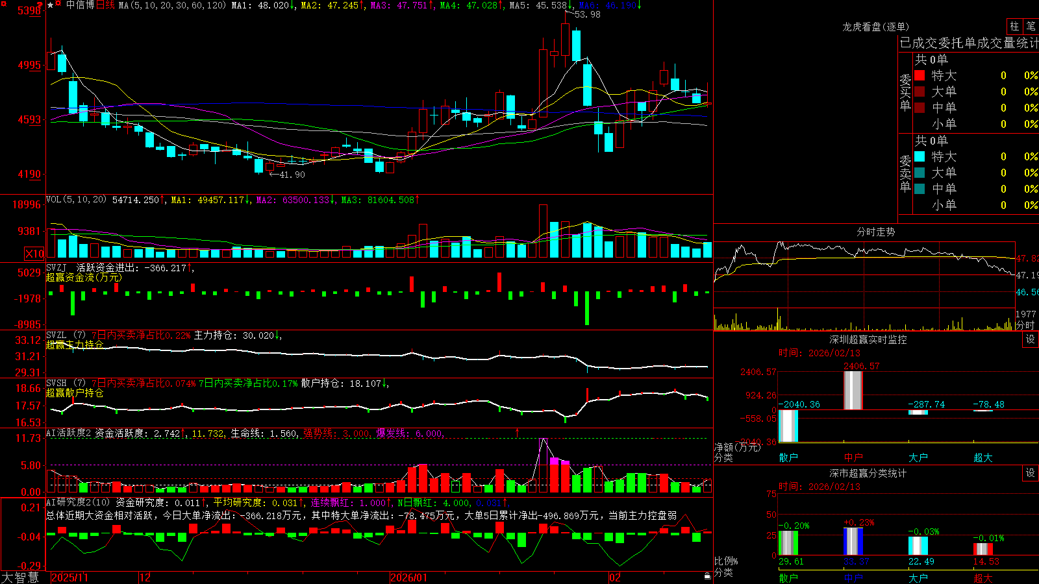Click the 已成交委托单成交量统计 header
This screenshot has height=584, width=1039.
969,43
